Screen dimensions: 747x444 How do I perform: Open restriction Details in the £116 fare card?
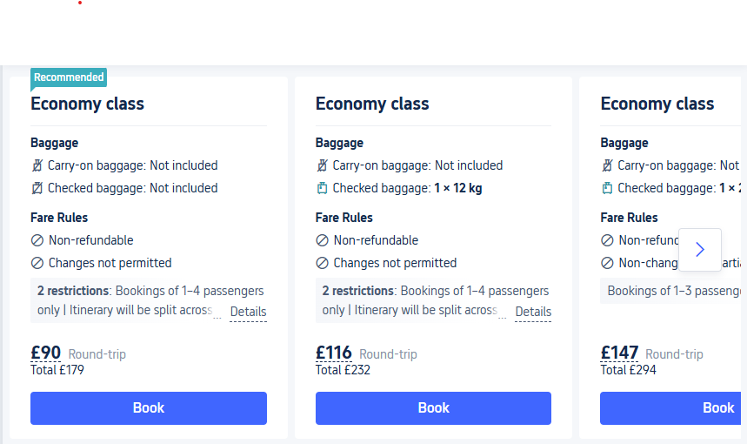pyautogui.click(x=533, y=312)
